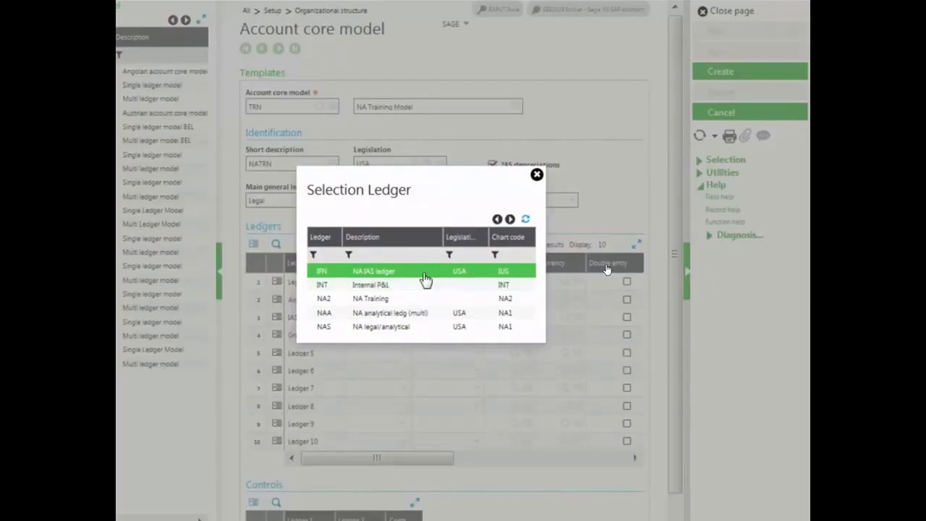
Task: Go to Organizational structure in breadcrumb
Action: (x=331, y=11)
